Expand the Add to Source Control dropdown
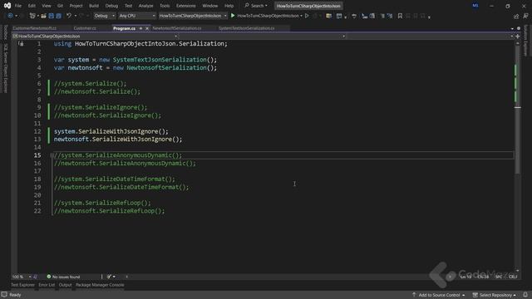The width and height of the screenshot is (532, 299). [438, 295]
